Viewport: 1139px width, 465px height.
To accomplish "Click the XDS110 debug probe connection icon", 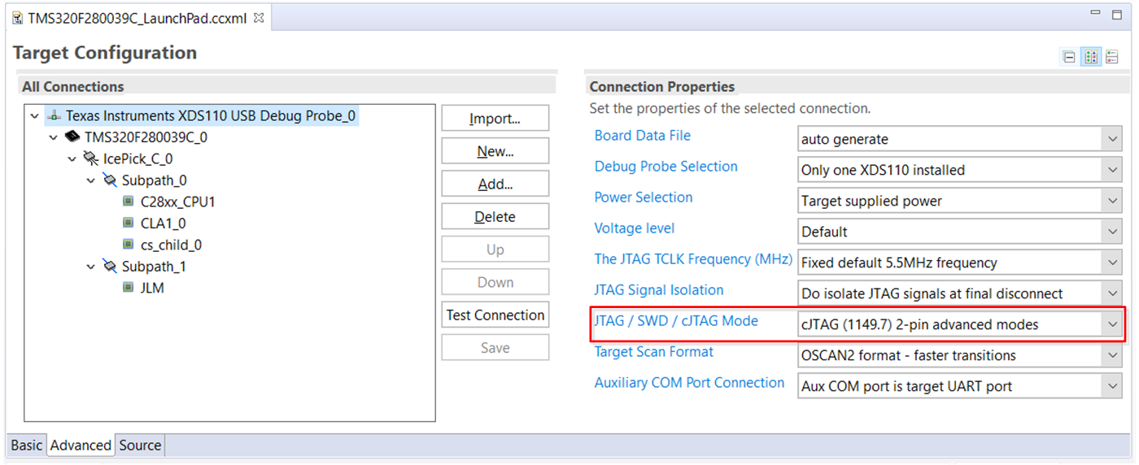I will (x=53, y=116).
